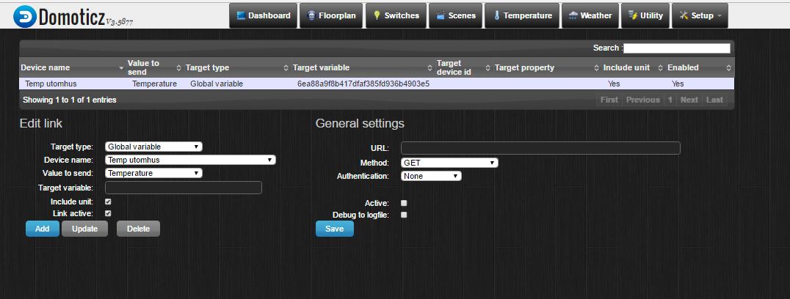Open the Dashboard page
The width and height of the screenshot is (790, 299).
point(263,15)
